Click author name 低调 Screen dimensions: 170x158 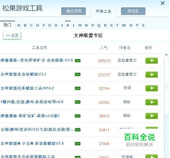(x=127, y=88)
